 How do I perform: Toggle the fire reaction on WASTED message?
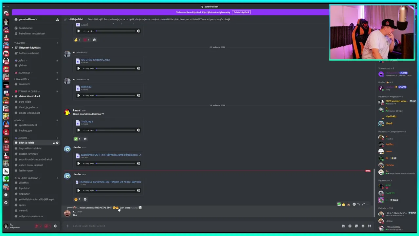(x=77, y=199)
